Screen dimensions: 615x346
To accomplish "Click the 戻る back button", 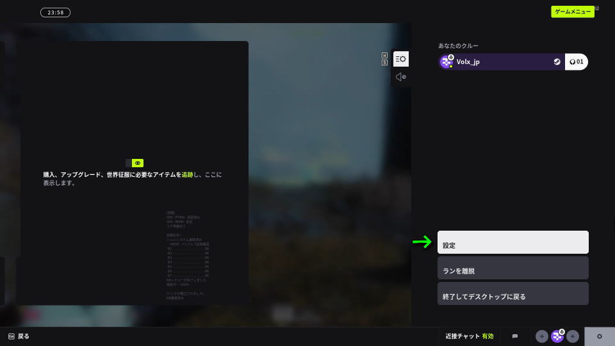I will (x=24, y=336).
